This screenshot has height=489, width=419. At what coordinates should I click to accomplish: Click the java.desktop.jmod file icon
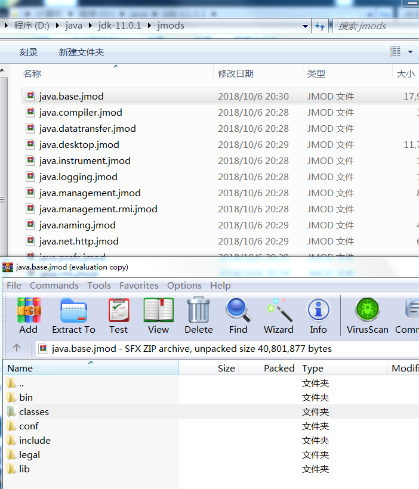pyautogui.click(x=30, y=144)
